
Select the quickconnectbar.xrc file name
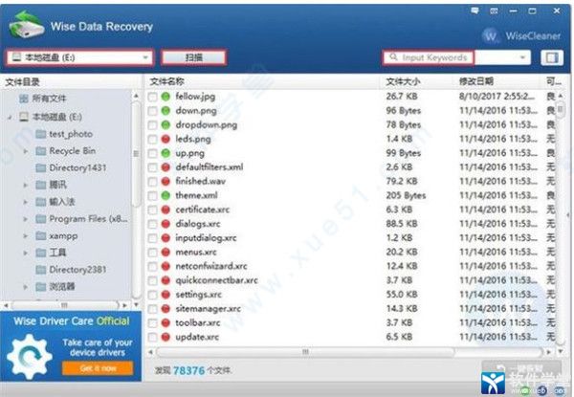(217, 280)
